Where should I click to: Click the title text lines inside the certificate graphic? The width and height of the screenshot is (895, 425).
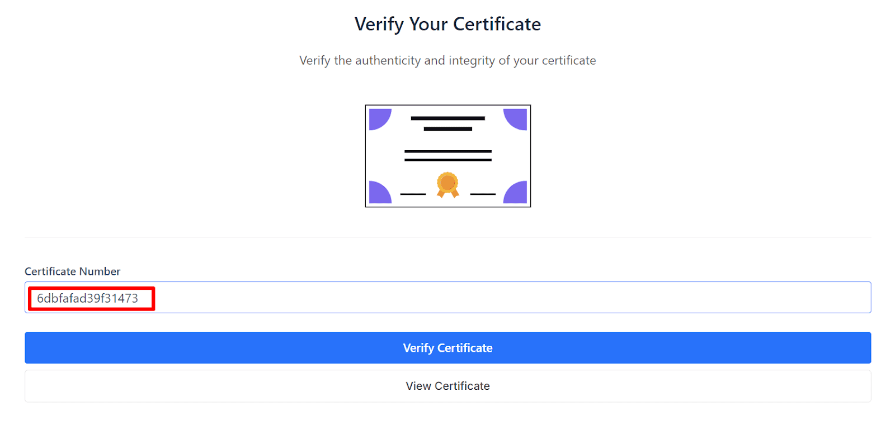[447, 122]
